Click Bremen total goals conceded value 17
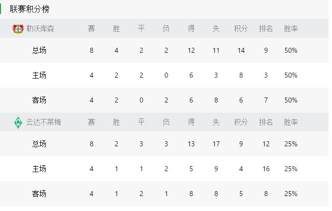The height and width of the screenshot is (211, 332). tap(216, 144)
